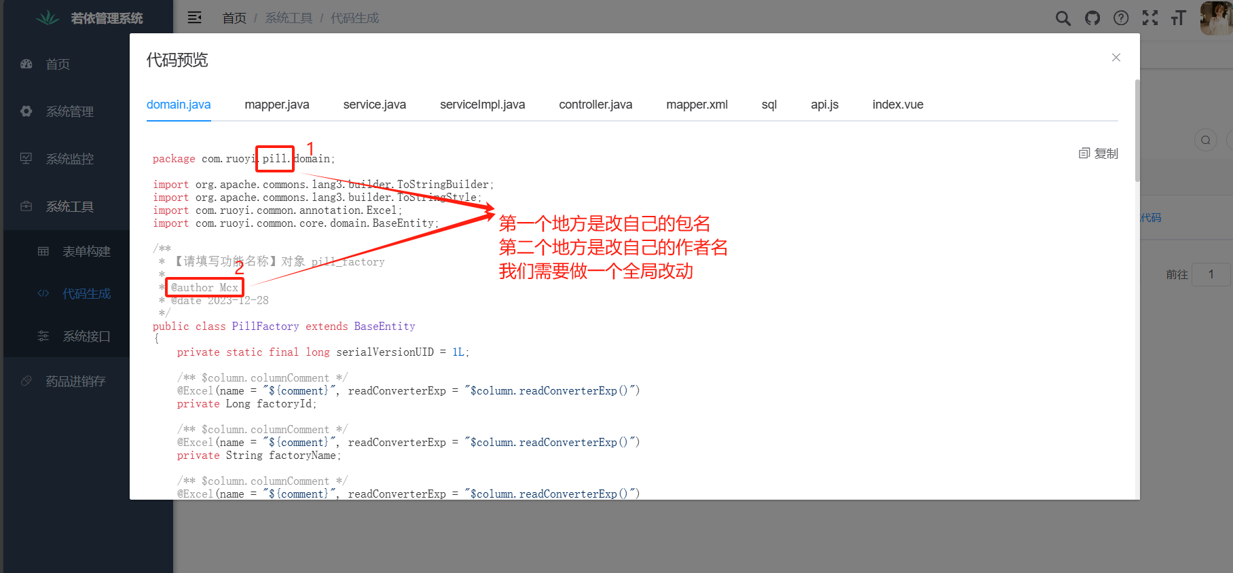Click the 若依管理系统 logo title

tap(107, 18)
